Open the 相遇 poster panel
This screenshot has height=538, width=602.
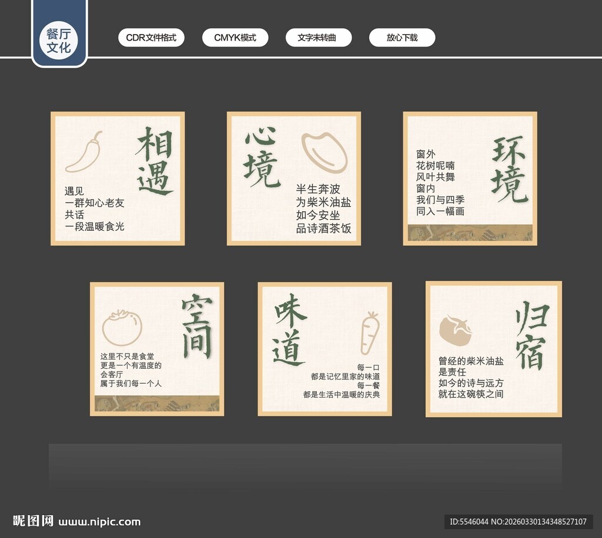[118, 178]
